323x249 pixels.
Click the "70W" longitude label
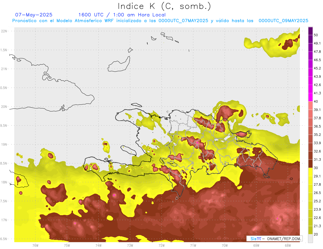[x=225, y=245]
